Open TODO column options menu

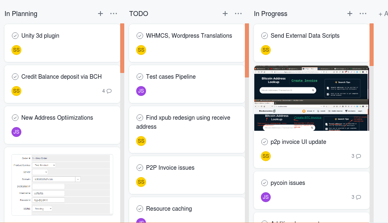(238, 14)
